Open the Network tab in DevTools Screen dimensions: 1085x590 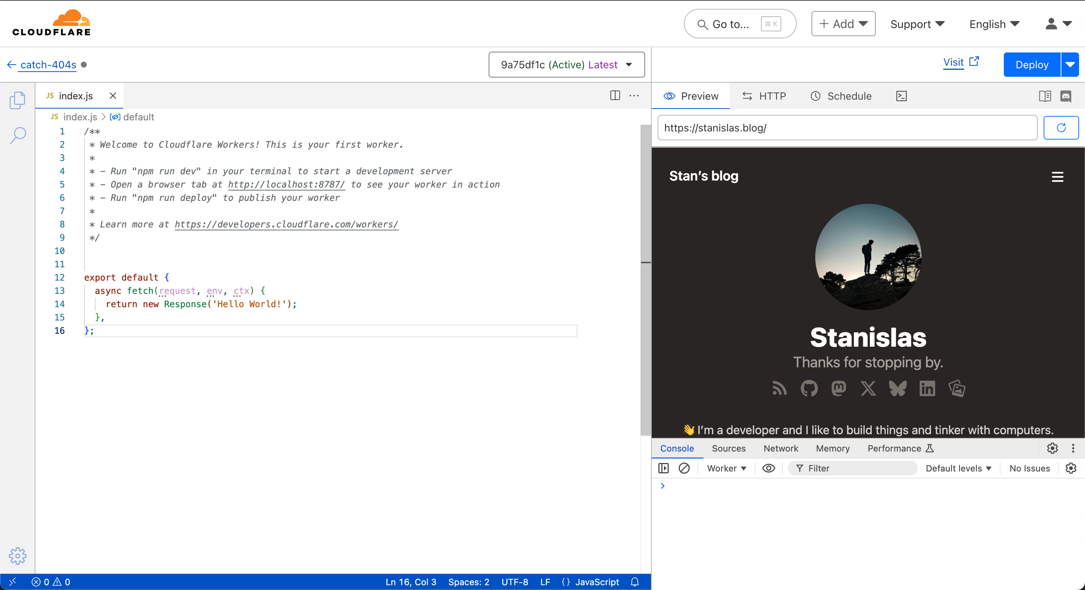click(x=781, y=448)
